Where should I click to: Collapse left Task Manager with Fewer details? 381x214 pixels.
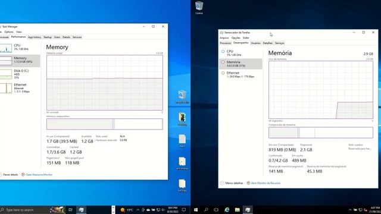pyautogui.click(x=9, y=174)
